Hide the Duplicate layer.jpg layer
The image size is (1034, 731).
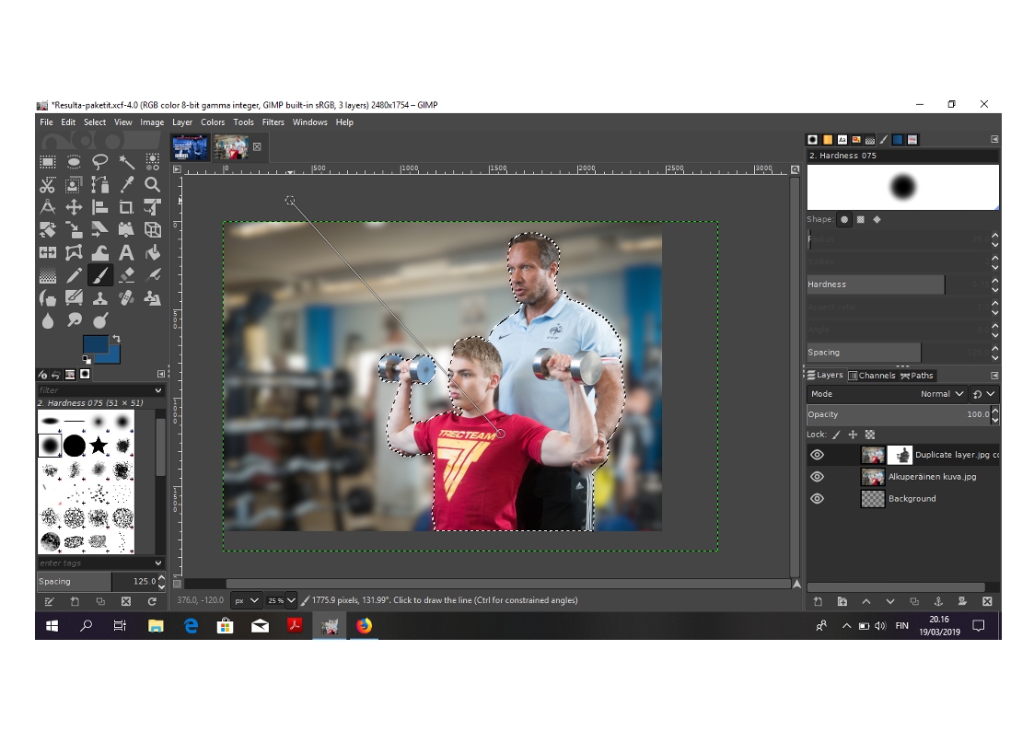[817, 455]
